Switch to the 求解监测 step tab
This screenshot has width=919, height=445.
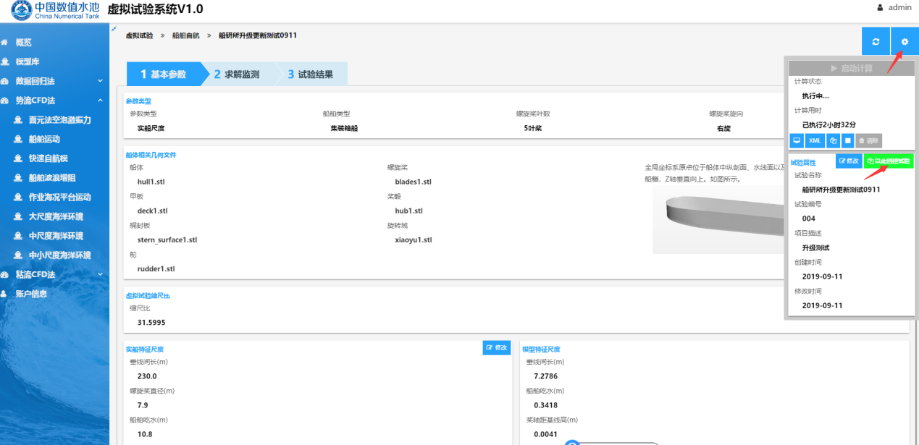click(237, 74)
